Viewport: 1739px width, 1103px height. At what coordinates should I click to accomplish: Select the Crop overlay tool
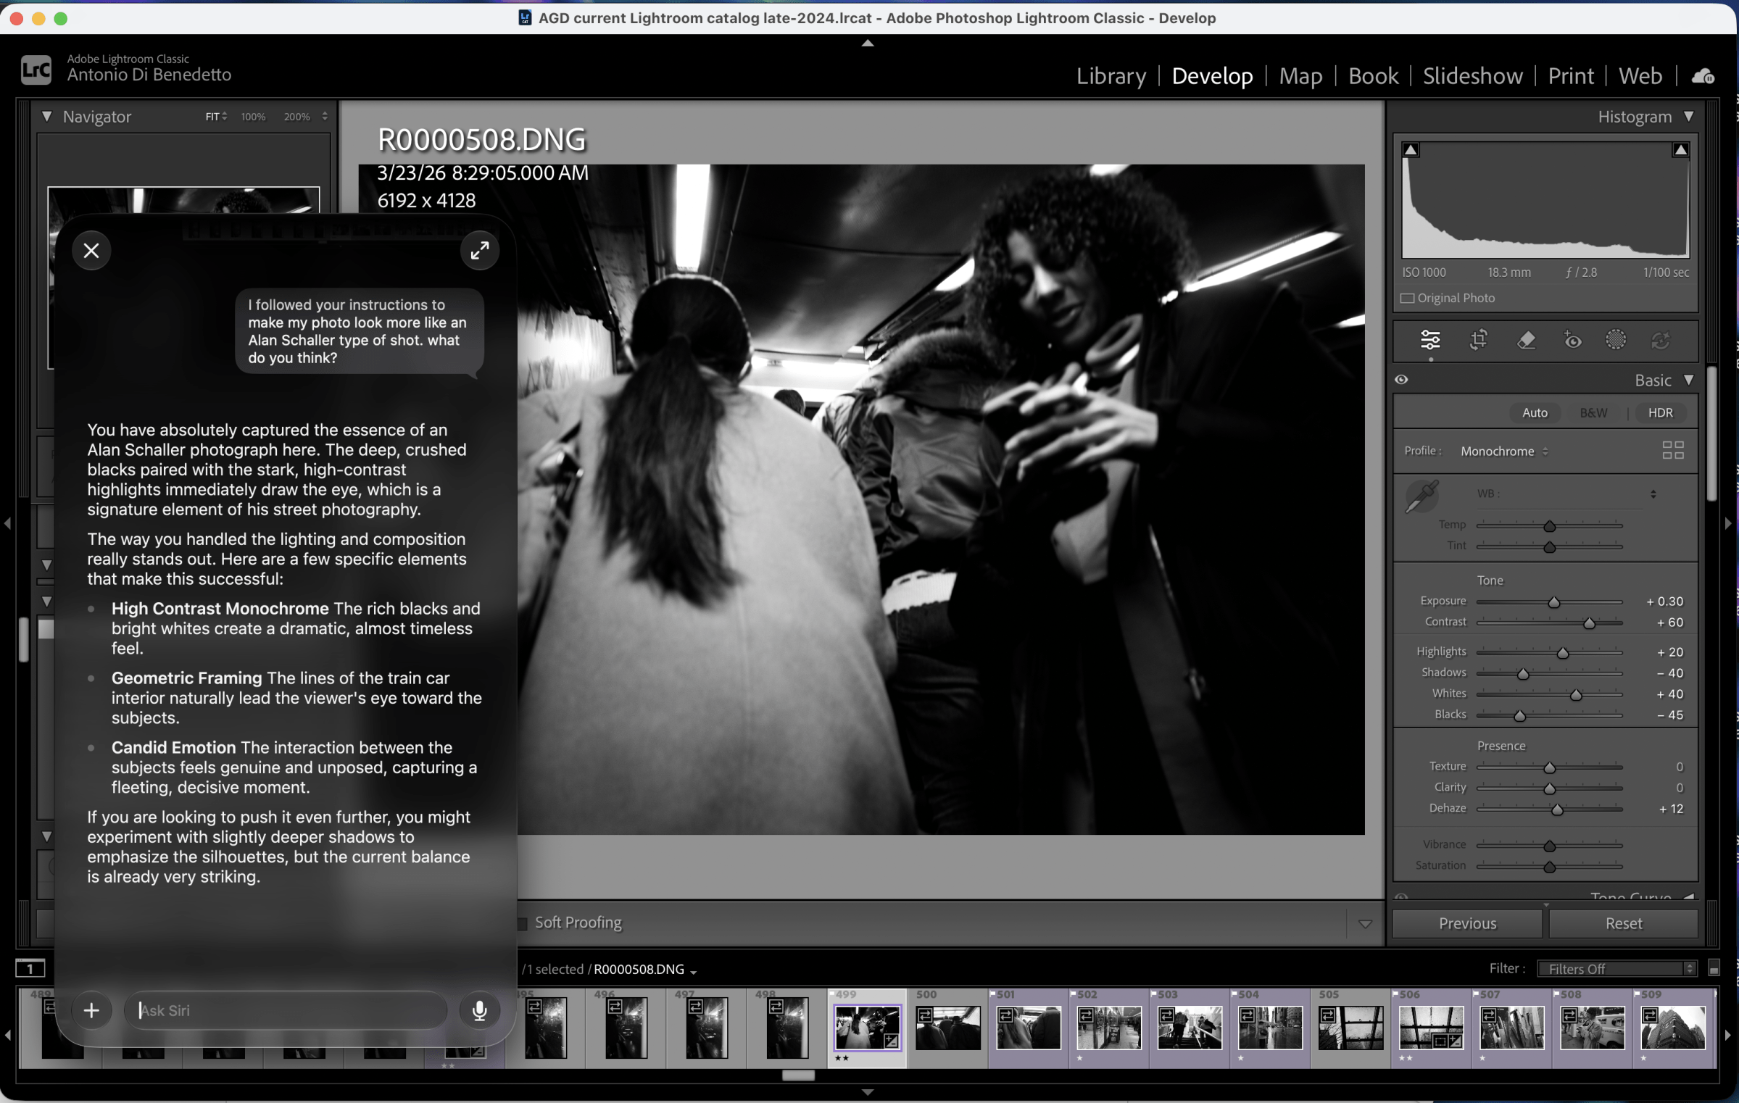[x=1478, y=339]
